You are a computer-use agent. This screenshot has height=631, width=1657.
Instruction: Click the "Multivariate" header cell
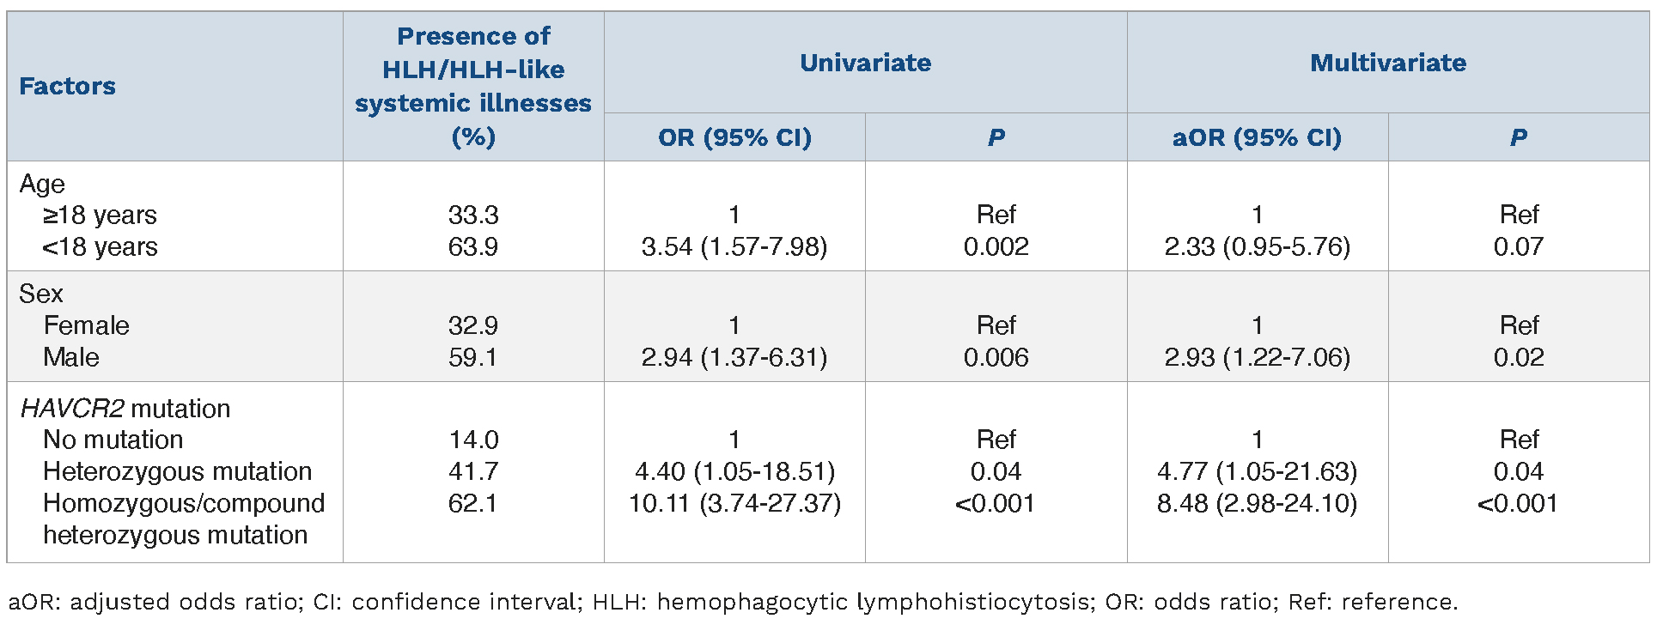pyautogui.click(x=1387, y=63)
